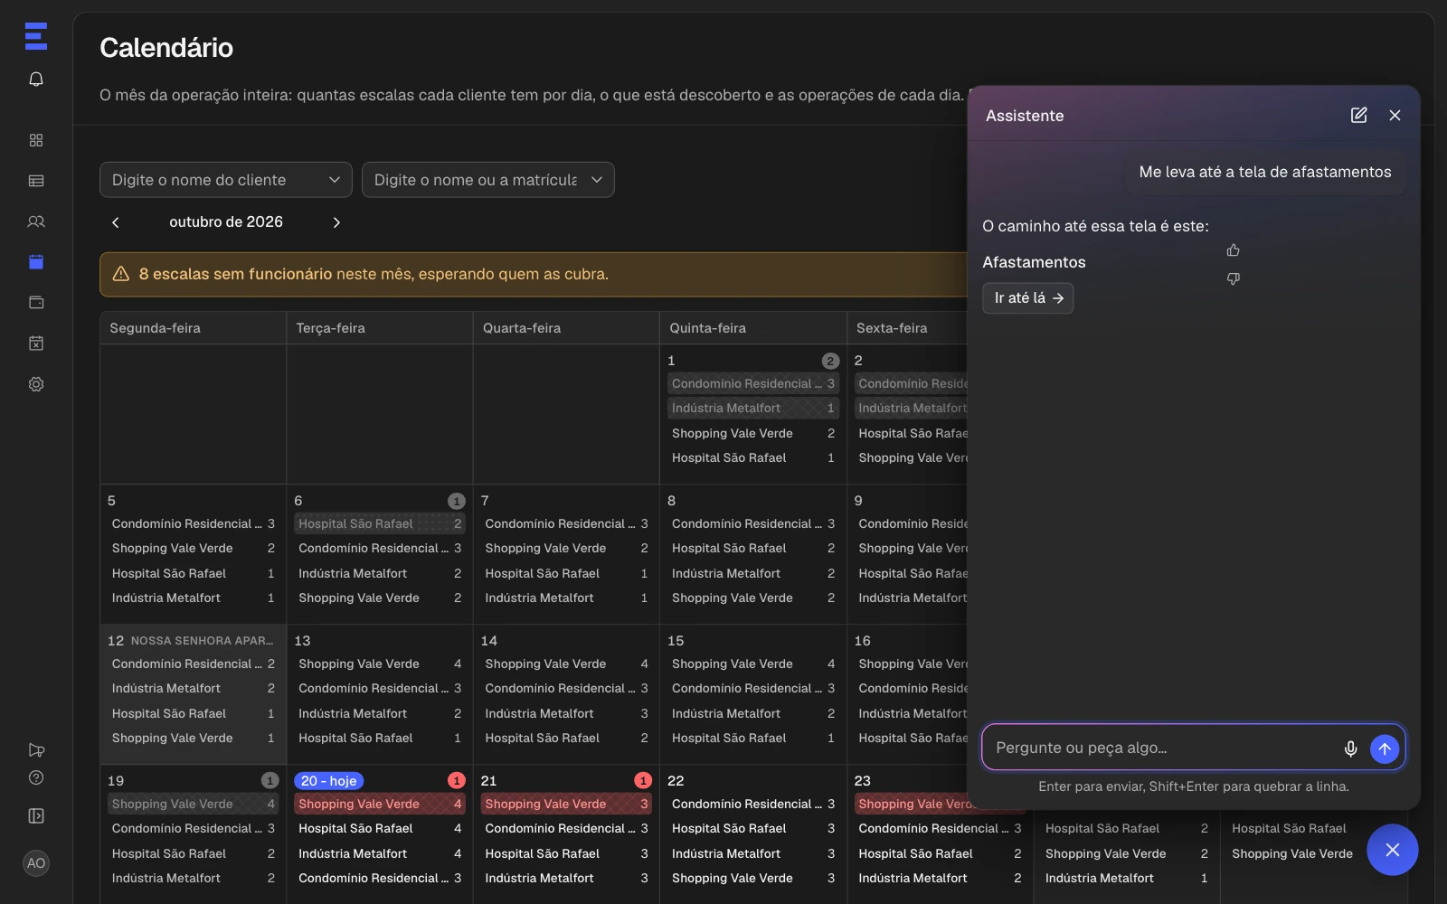Open the people icon in sidebar
The height and width of the screenshot is (904, 1447).
(x=36, y=221)
